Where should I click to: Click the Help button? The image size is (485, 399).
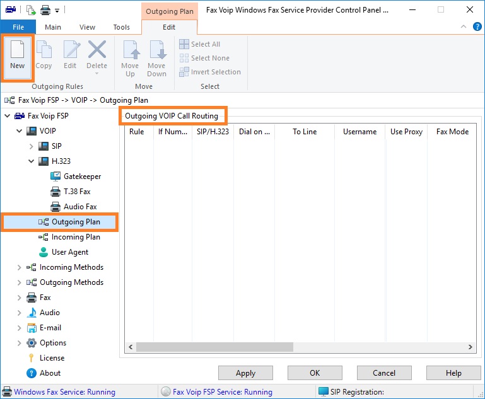(453, 373)
